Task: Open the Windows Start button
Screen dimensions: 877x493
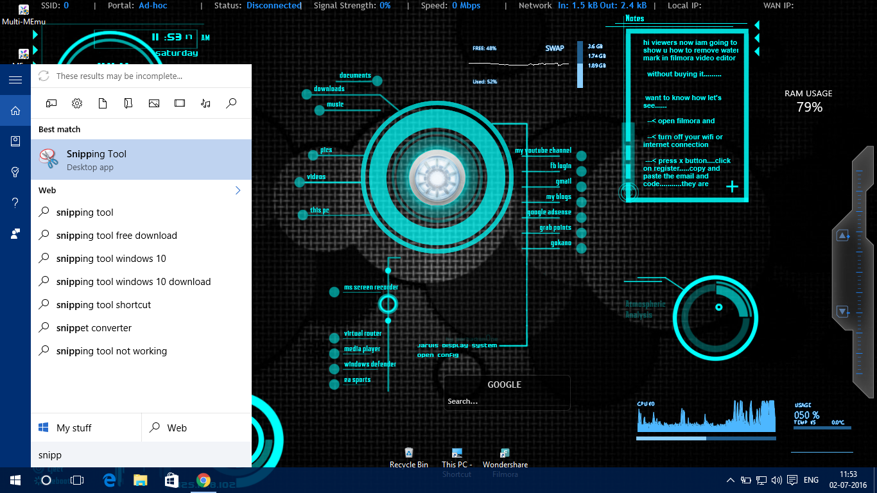Action: (15, 480)
